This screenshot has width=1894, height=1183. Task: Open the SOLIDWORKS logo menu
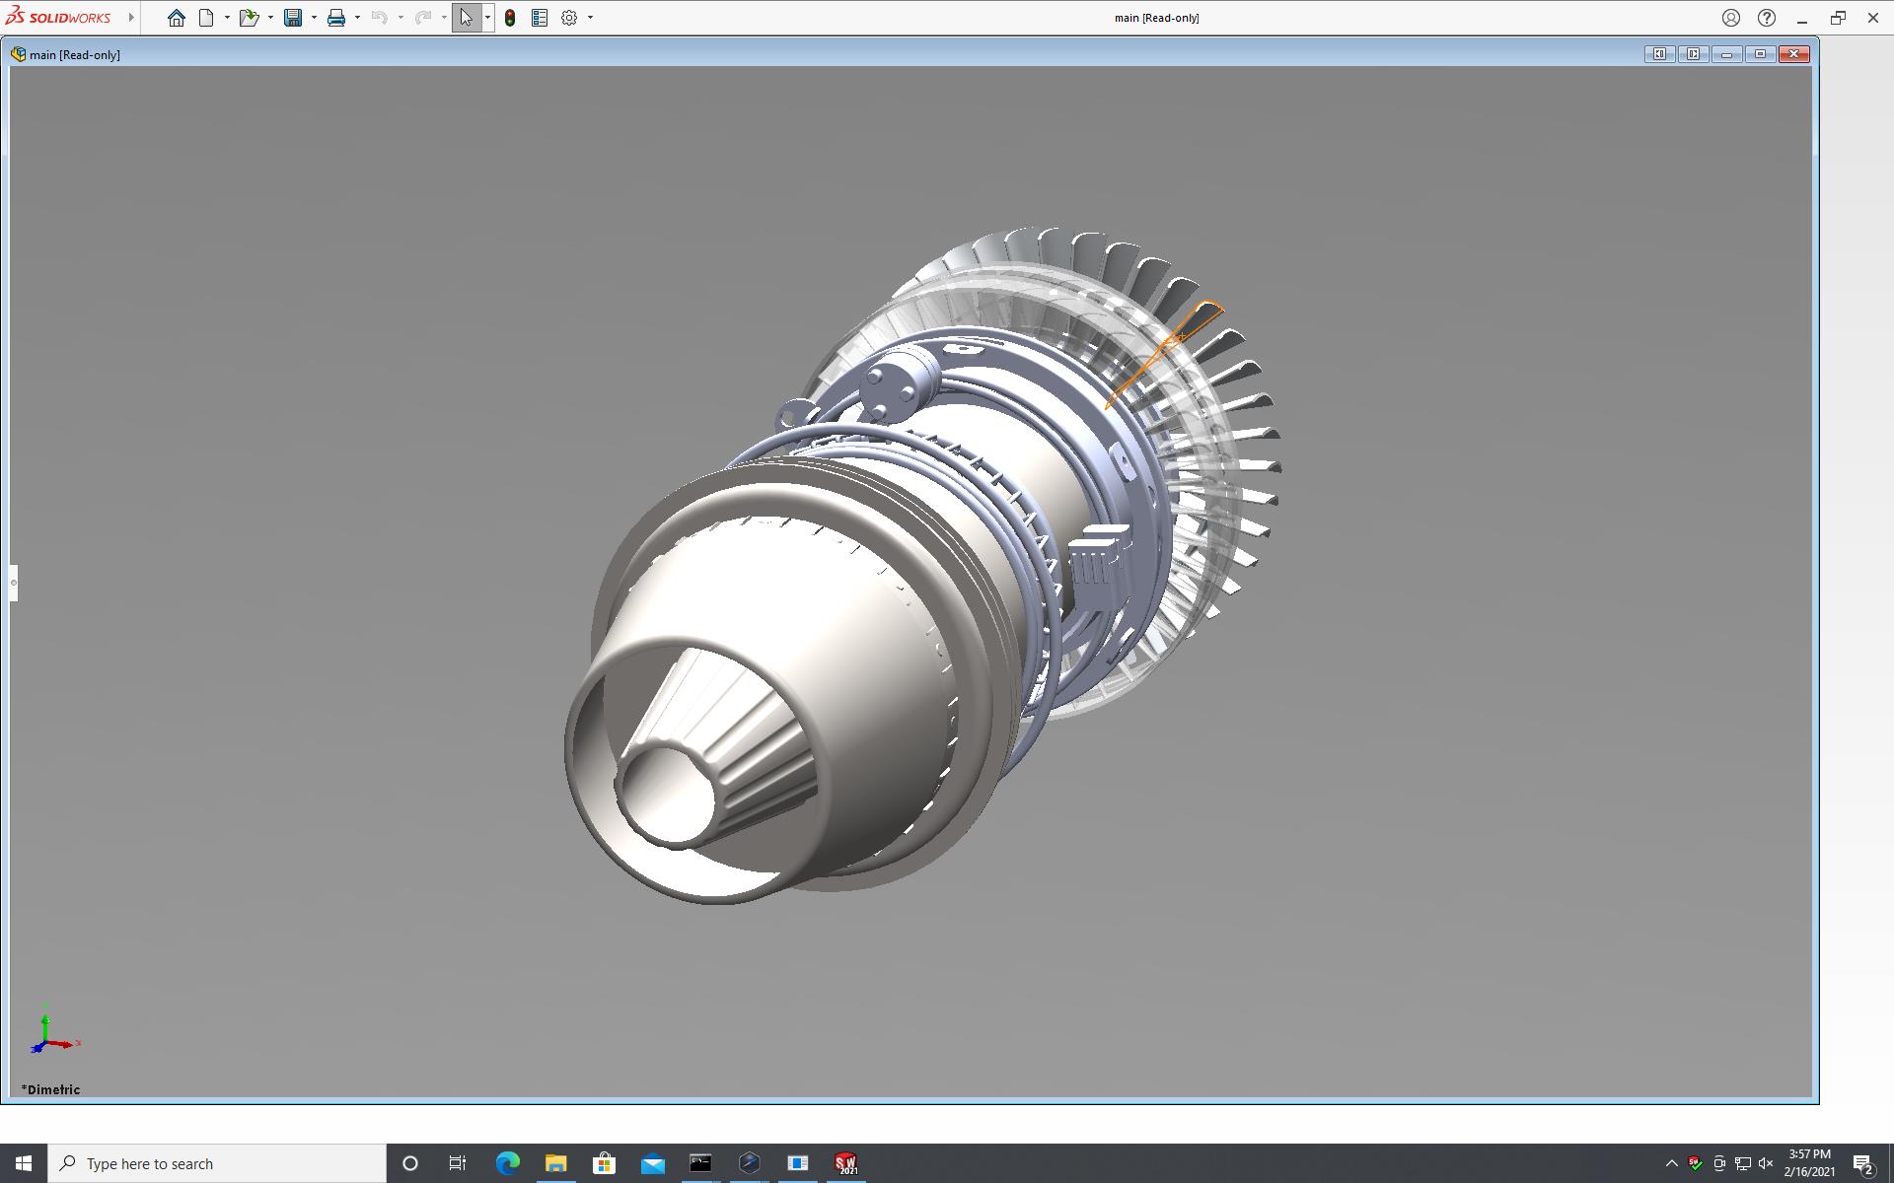click(x=59, y=18)
